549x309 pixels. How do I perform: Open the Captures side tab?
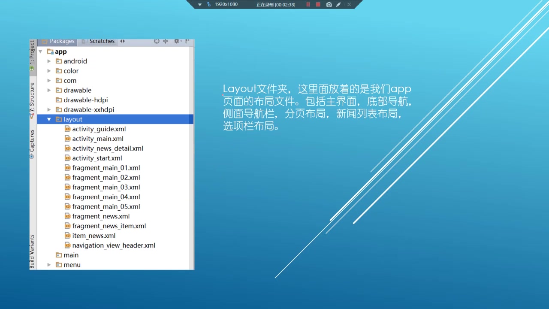(32, 144)
